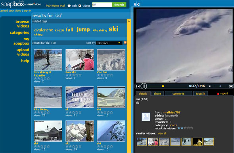The width and height of the screenshot is (234, 153).
Task: Open categories in the sidebar
Action: [x=19, y=32]
